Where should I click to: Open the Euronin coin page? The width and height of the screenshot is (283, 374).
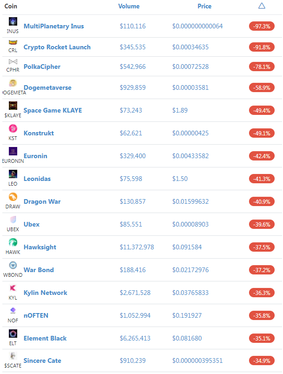click(35, 156)
